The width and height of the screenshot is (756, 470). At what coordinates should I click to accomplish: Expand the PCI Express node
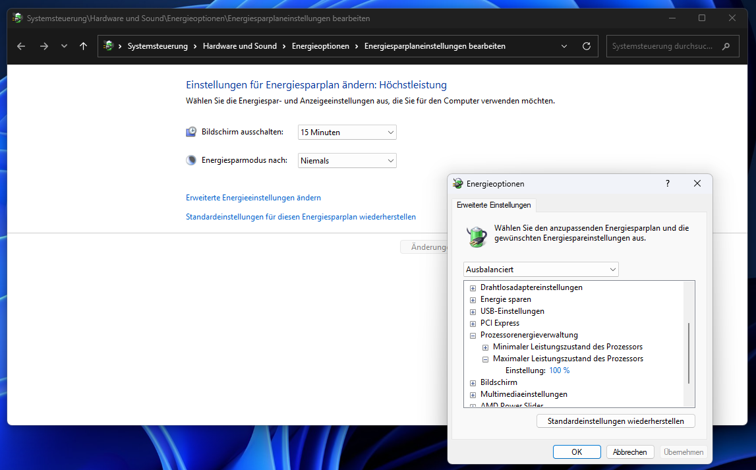tap(473, 324)
